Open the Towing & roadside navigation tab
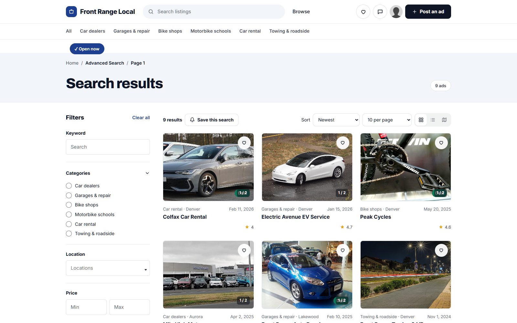This screenshot has width=517, height=323. 289,31
